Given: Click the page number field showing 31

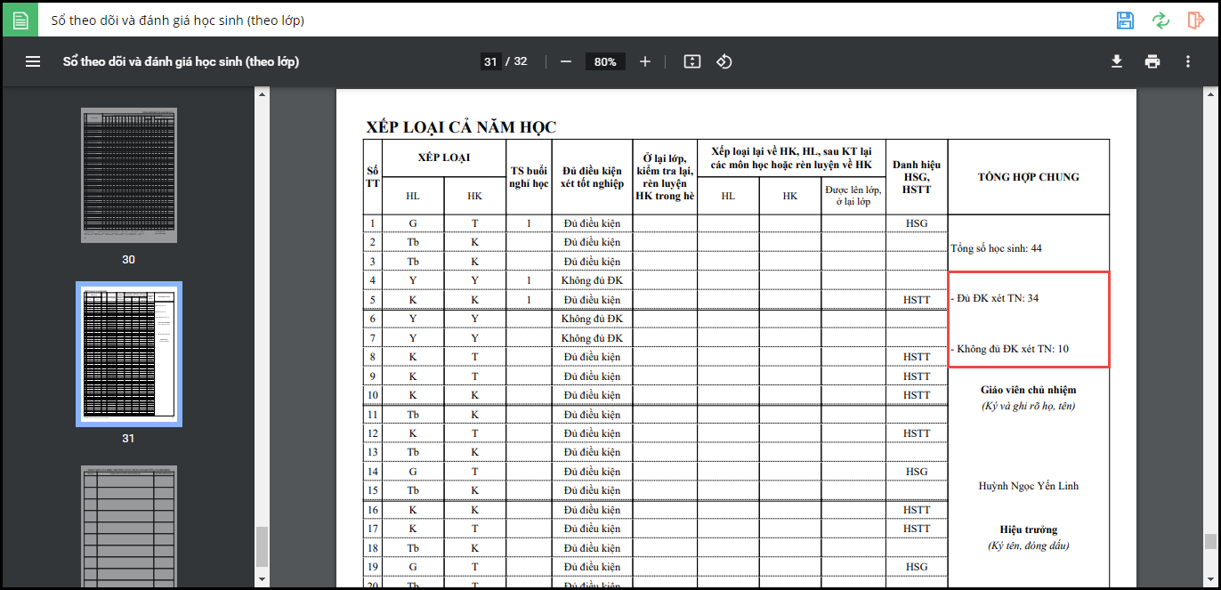Looking at the screenshot, I should pyautogui.click(x=490, y=61).
